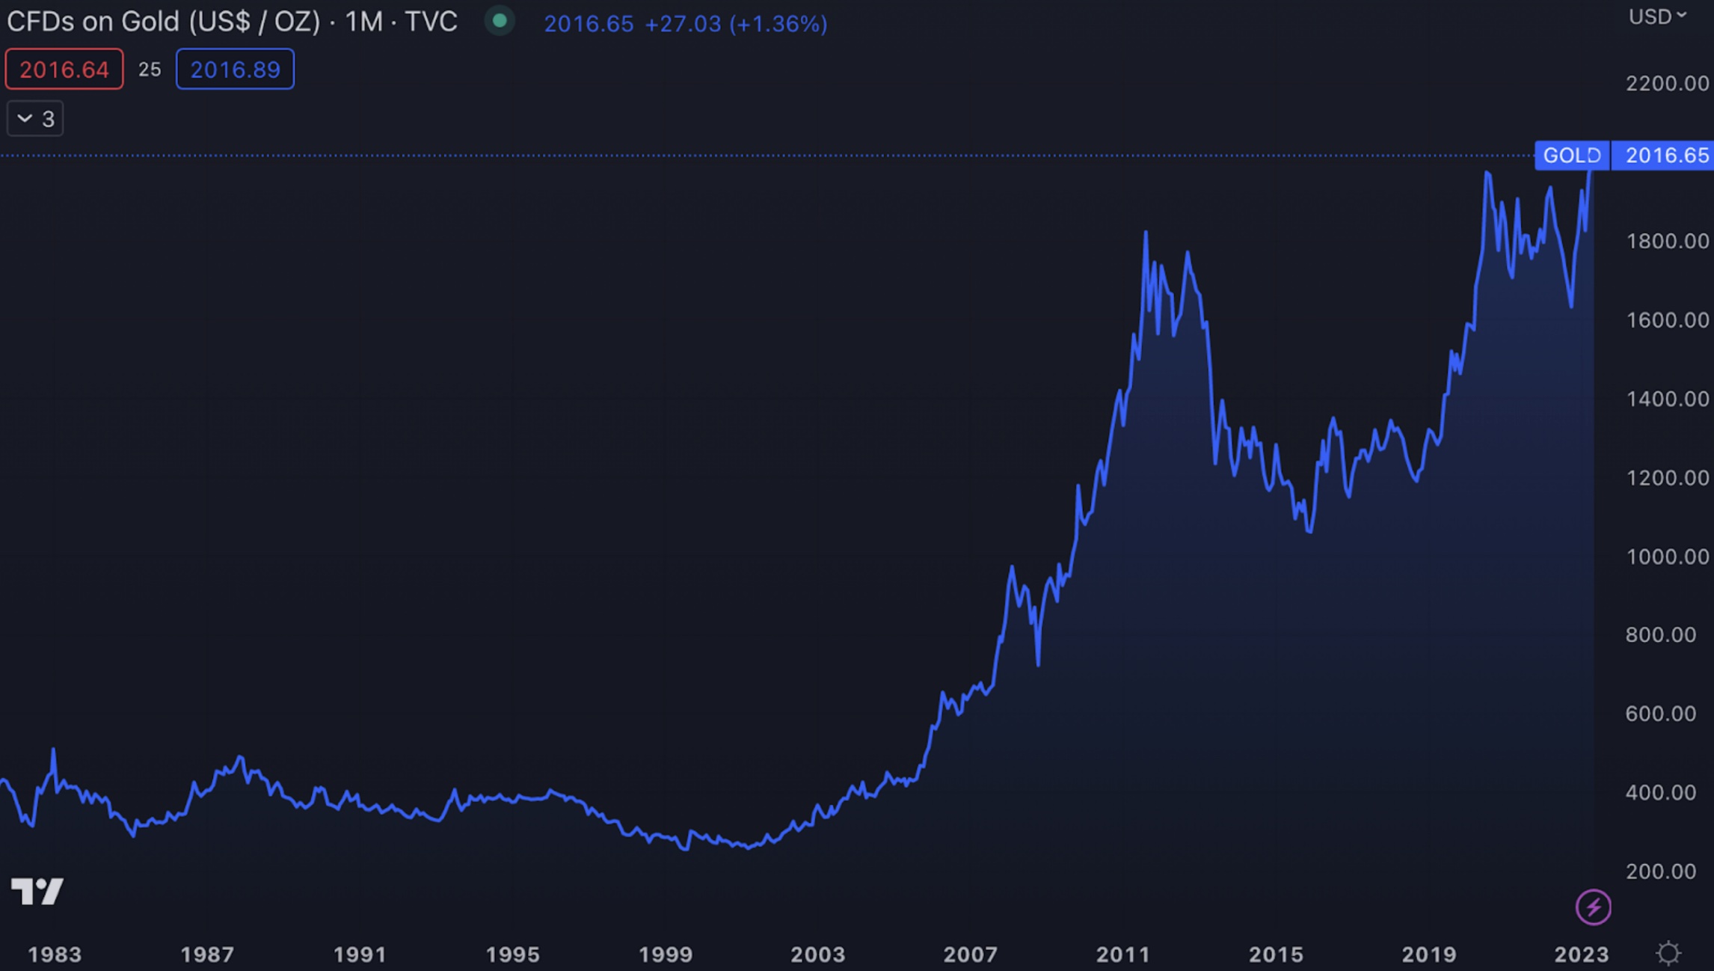Click the spread value 25

[150, 70]
